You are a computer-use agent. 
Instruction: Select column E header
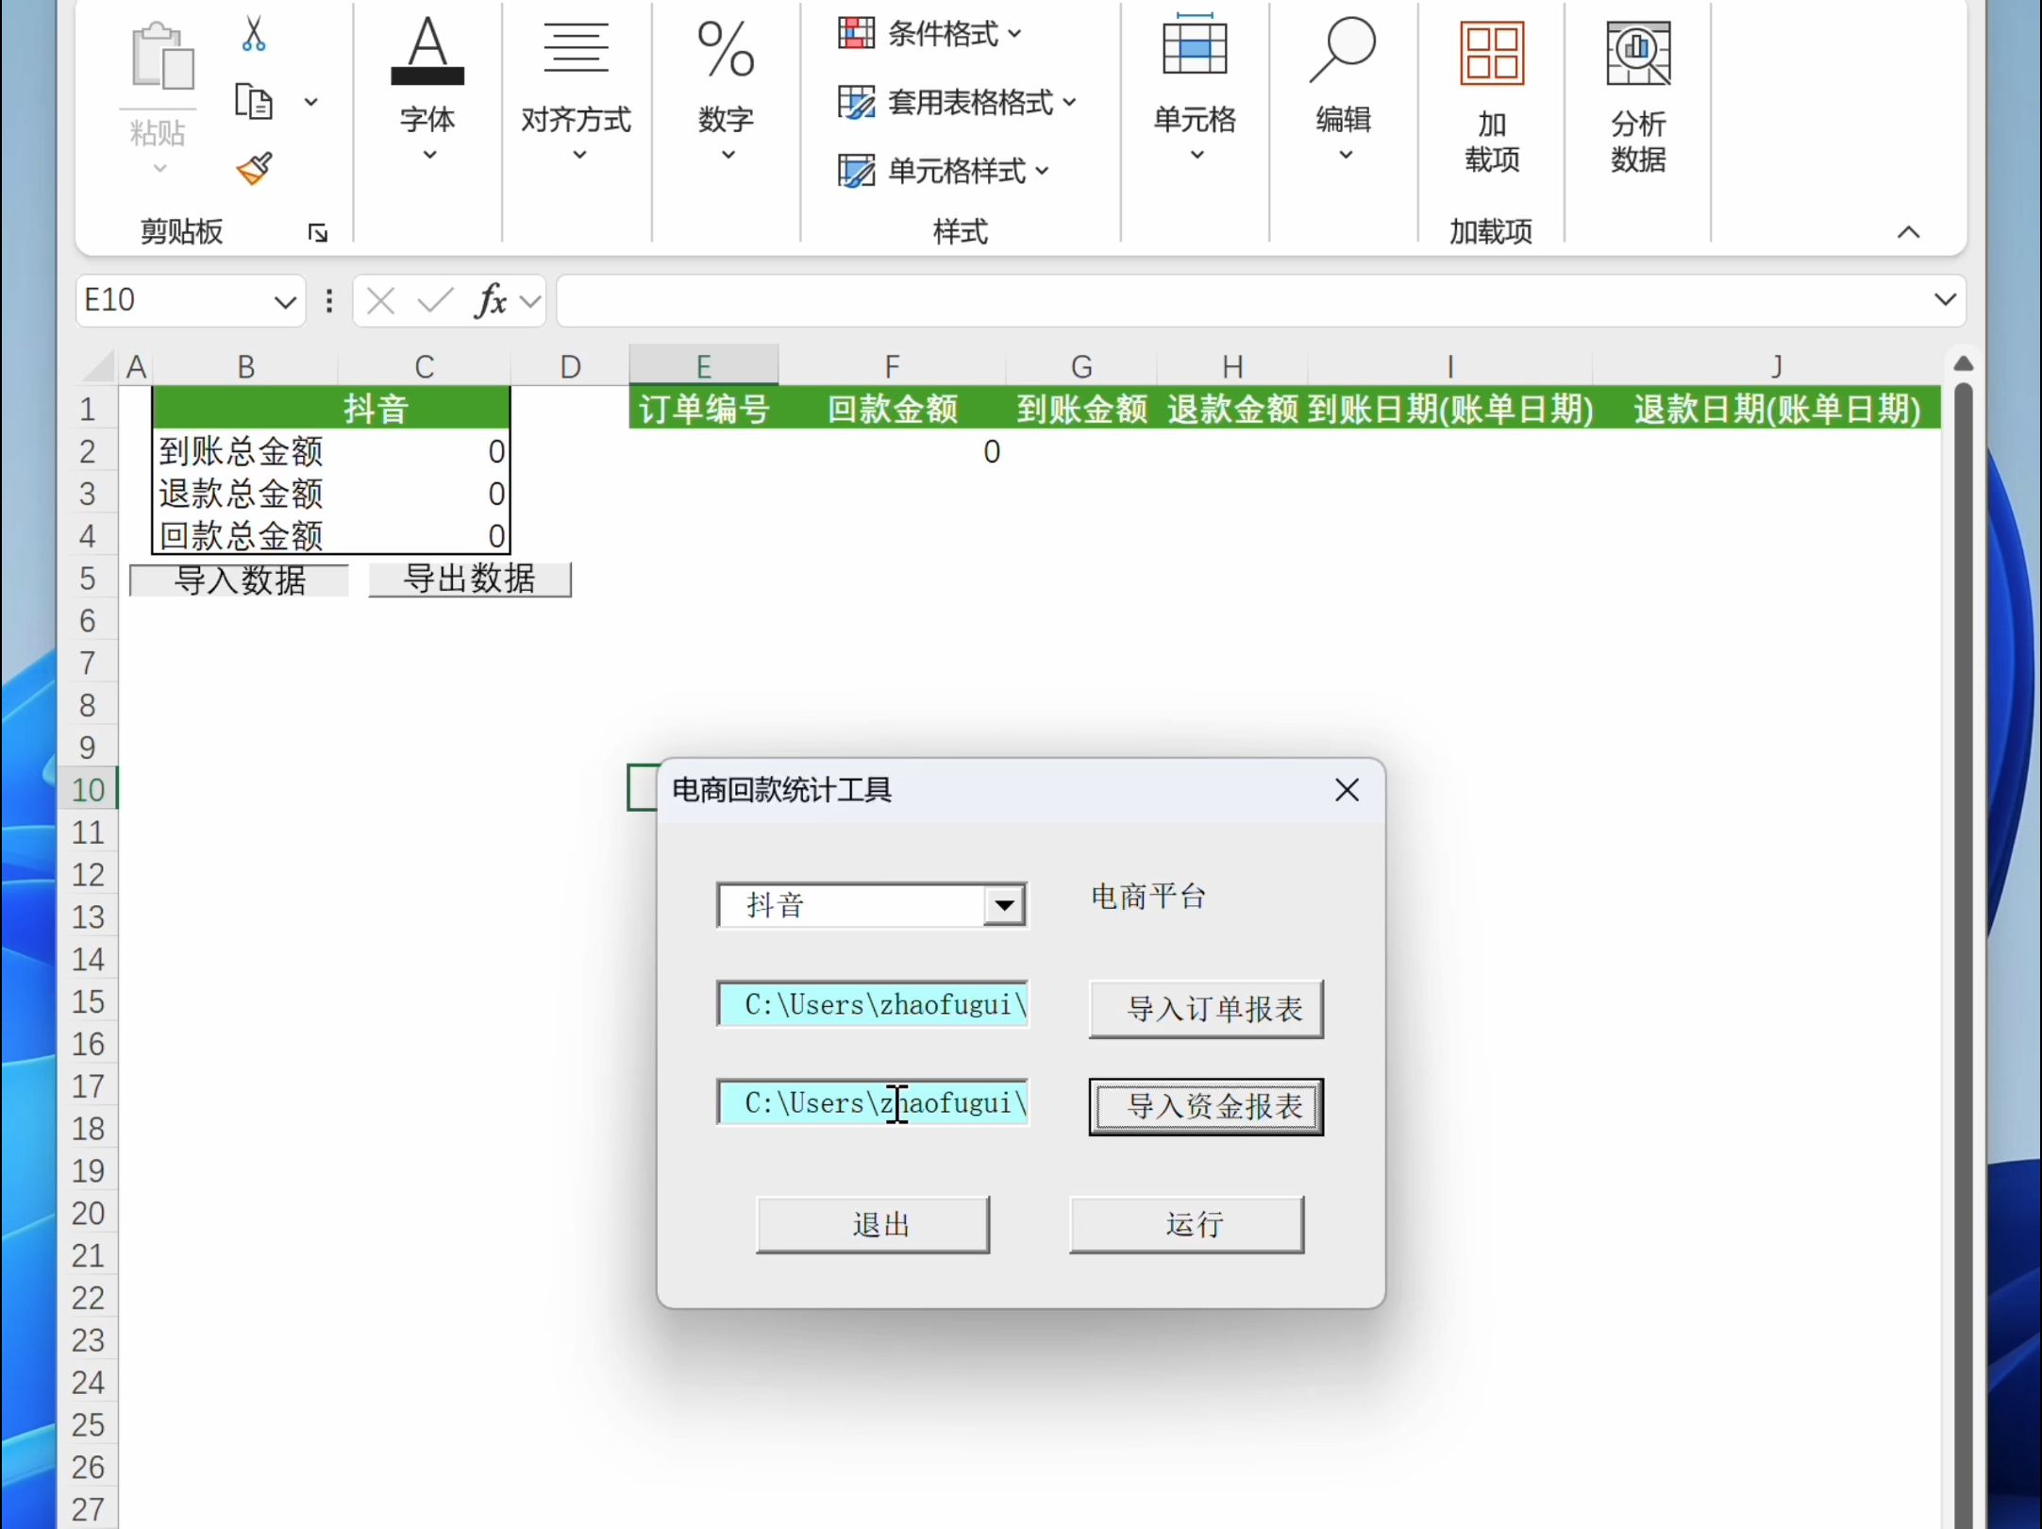[x=704, y=365]
